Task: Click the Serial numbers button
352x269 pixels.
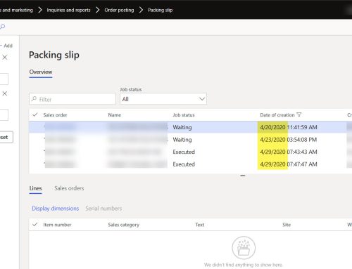Action: (x=103, y=209)
